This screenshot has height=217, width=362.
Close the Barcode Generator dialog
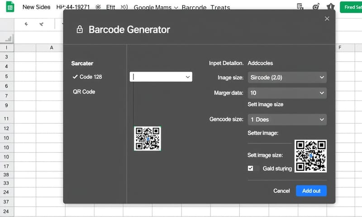(x=327, y=19)
